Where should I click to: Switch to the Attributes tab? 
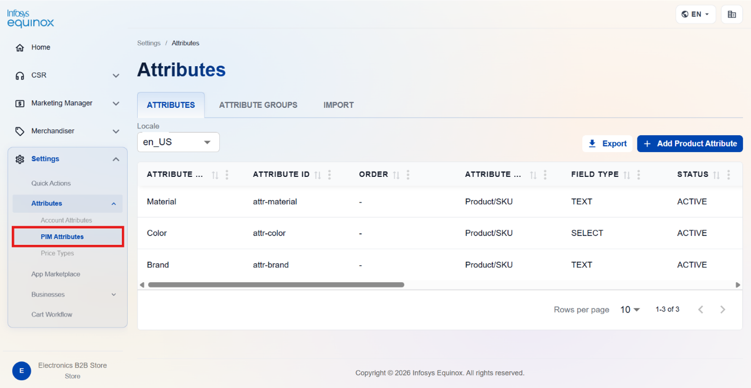(171, 105)
